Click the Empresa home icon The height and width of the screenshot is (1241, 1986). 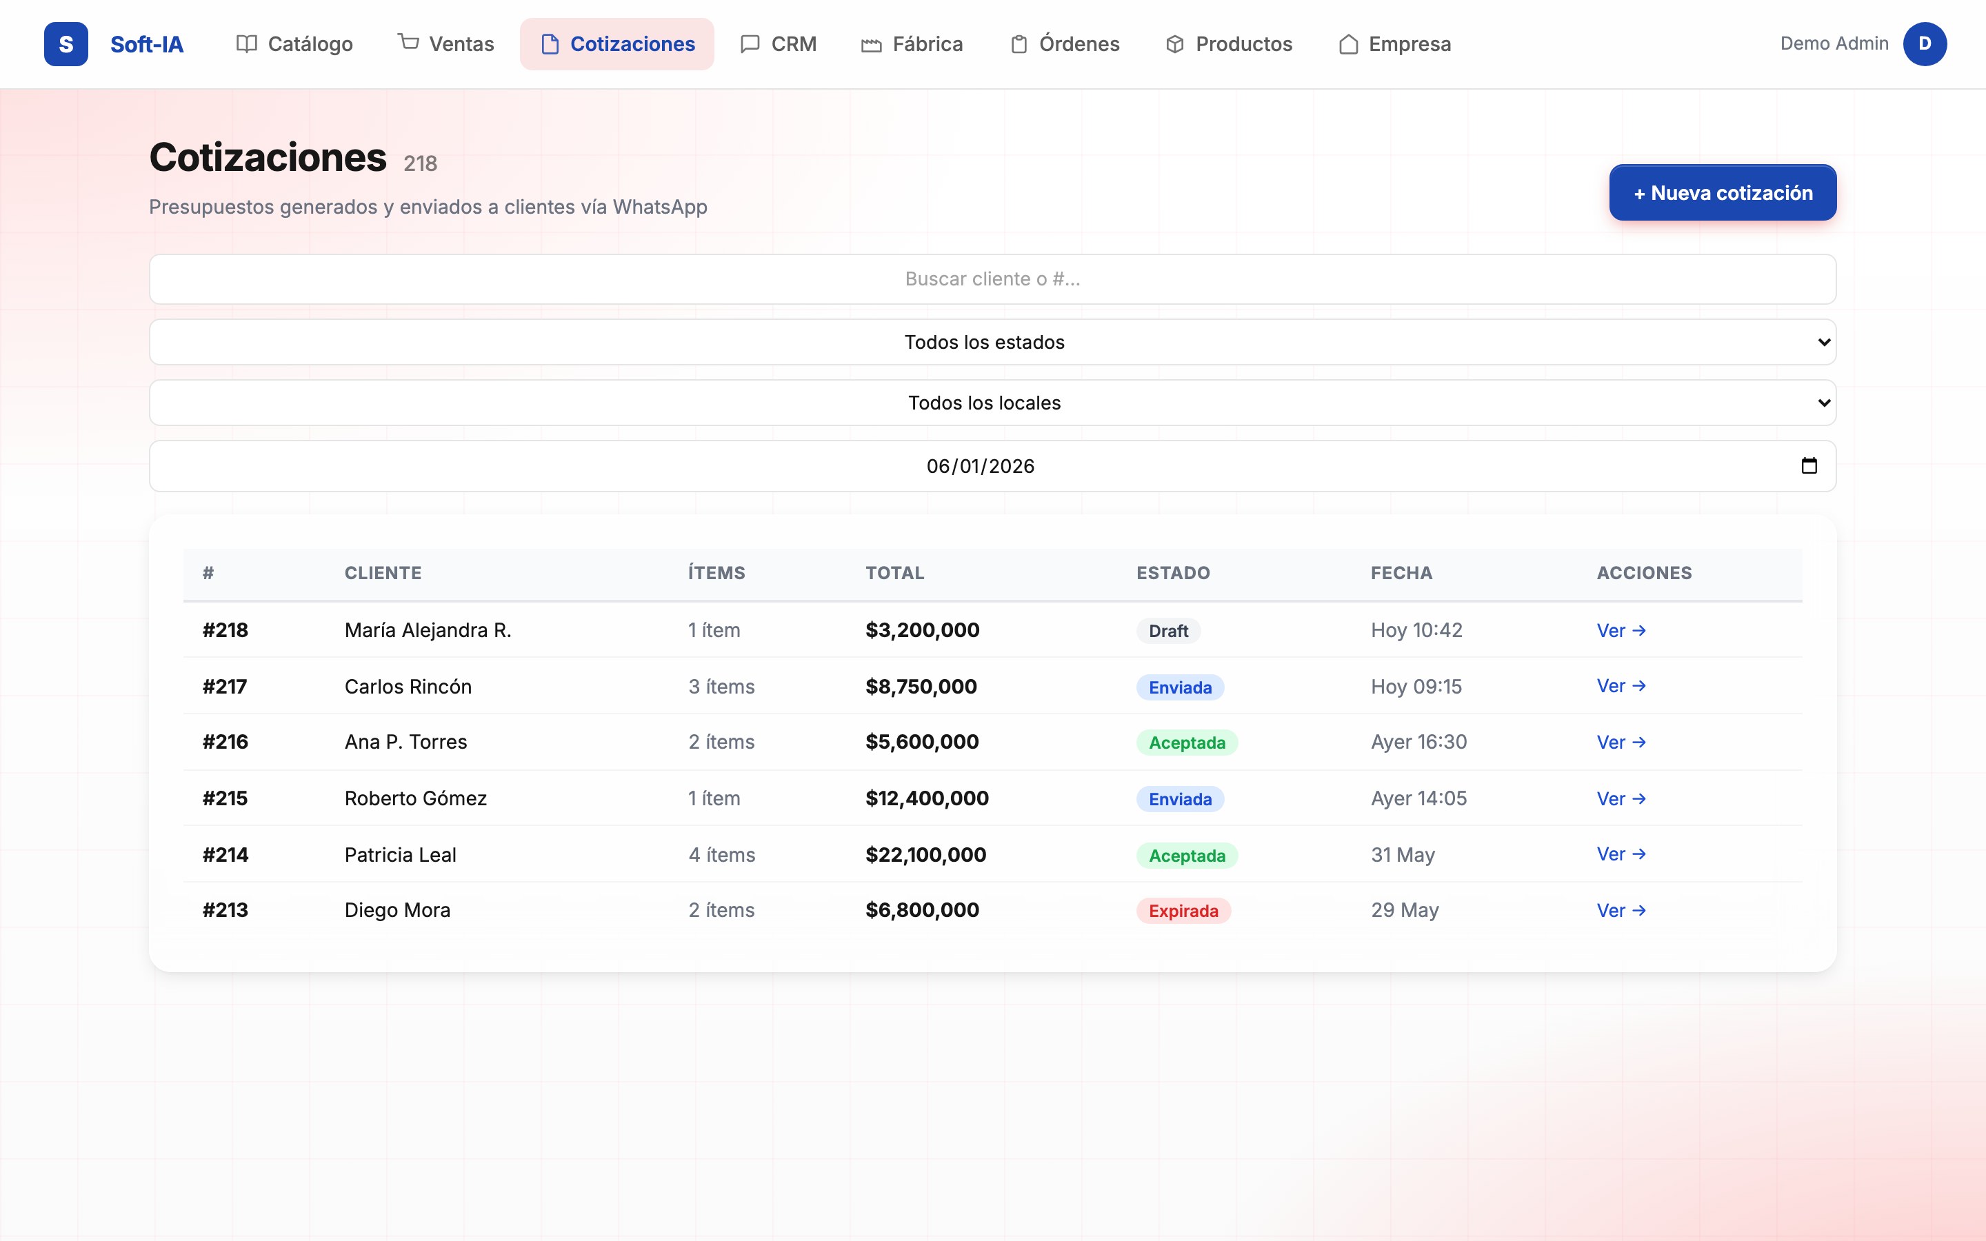[1347, 44]
